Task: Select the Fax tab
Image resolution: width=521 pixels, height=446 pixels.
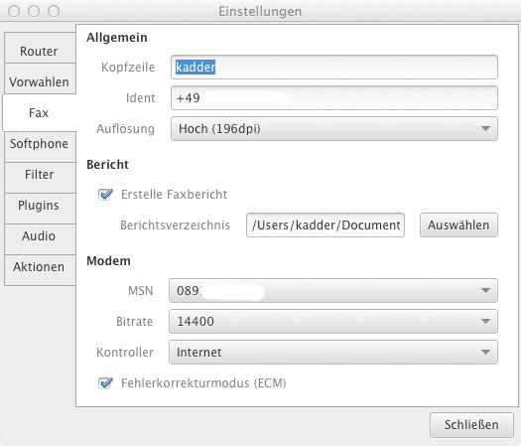Action: pyautogui.click(x=40, y=113)
